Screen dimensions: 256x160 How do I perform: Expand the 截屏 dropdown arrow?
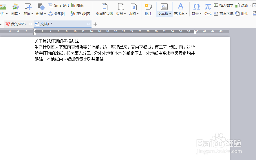(x=32, y=14)
